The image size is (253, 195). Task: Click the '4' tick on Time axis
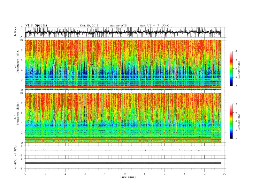pyautogui.click(x=105, y=174)
